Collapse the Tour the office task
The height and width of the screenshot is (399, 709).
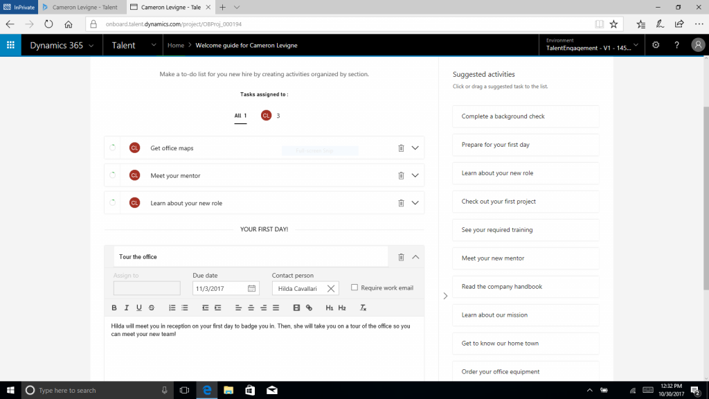tap(415, 257)
